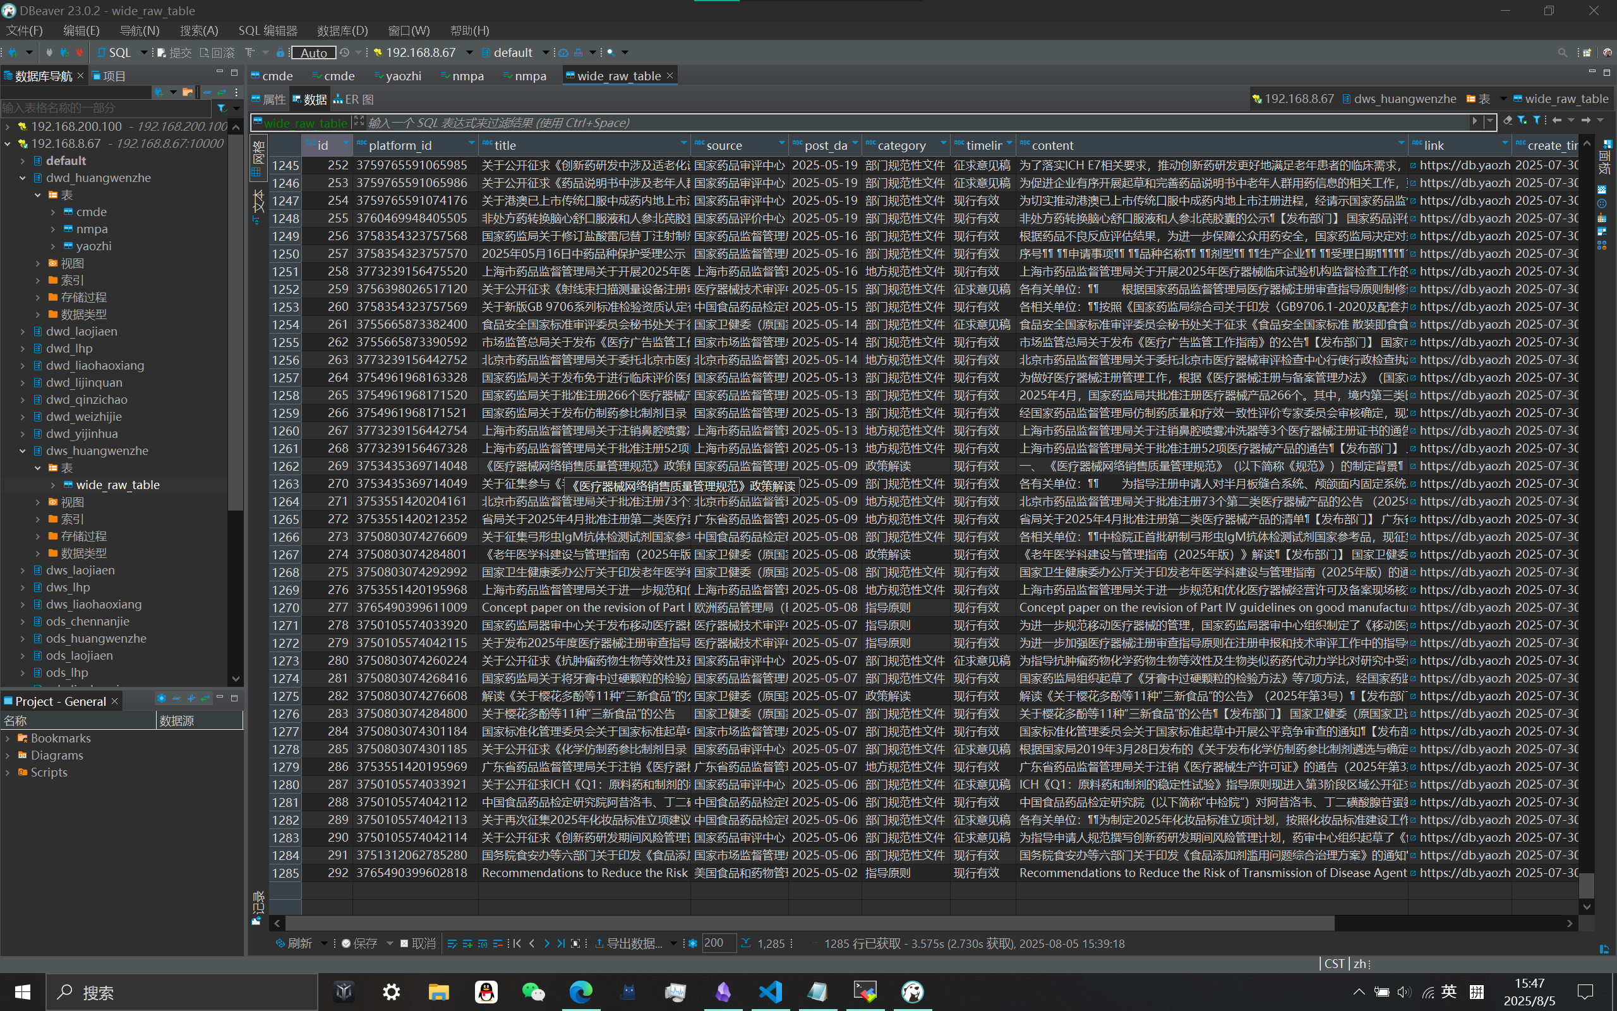This screenshot has width=1617, height=1011.
Task: Select the Scripts folder in Project panel
Action: click(49, 772)
